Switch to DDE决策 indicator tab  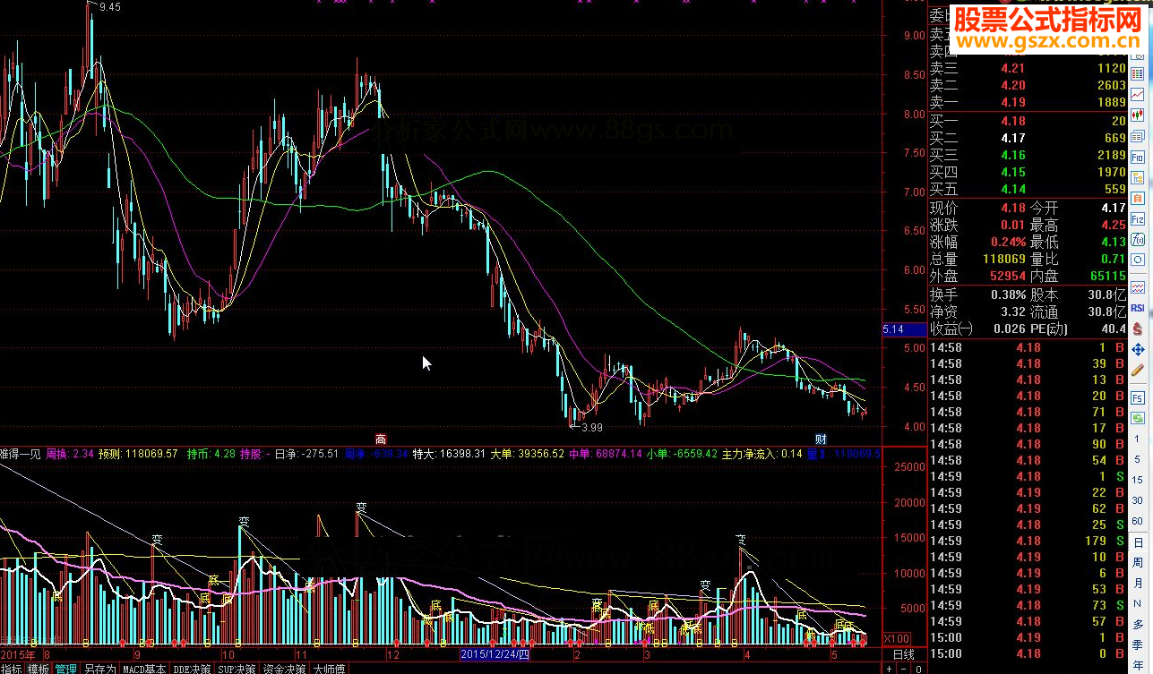[193, 668]
